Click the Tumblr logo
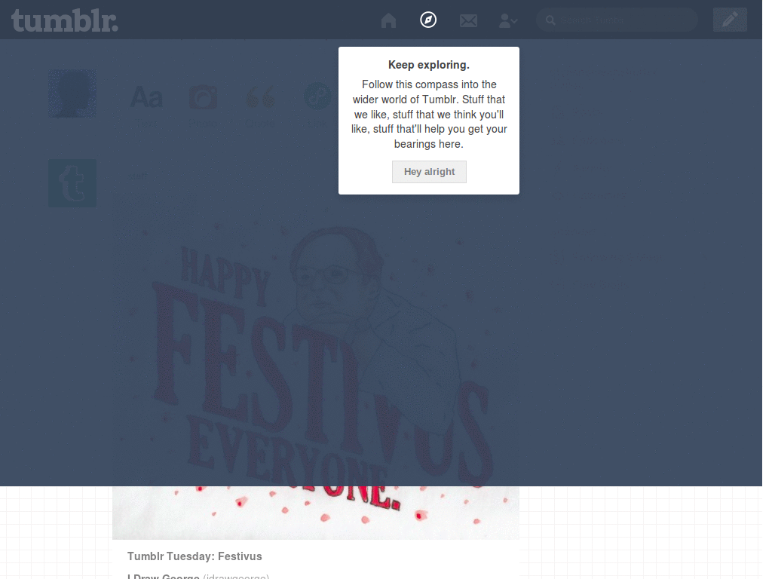This screenshot has height=579, width=772. pos(65,20)
